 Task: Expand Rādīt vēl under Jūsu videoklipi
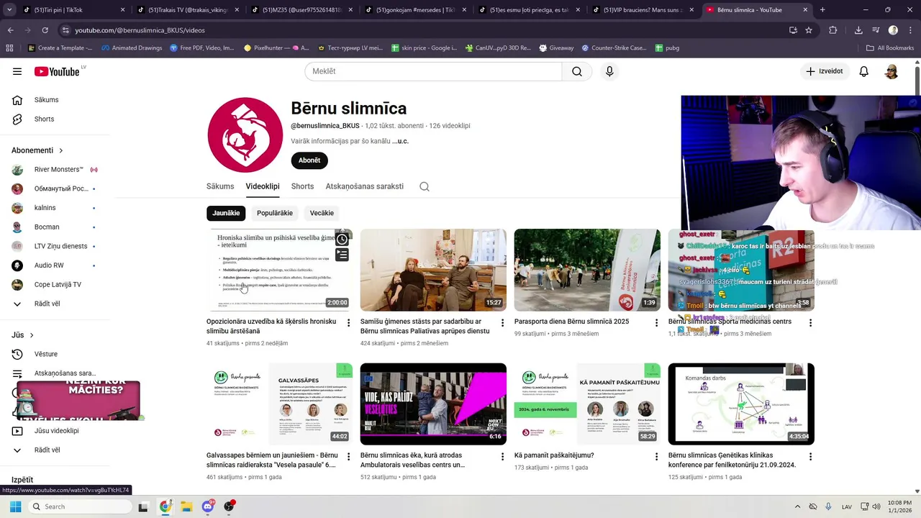click(x=47, y=450)
